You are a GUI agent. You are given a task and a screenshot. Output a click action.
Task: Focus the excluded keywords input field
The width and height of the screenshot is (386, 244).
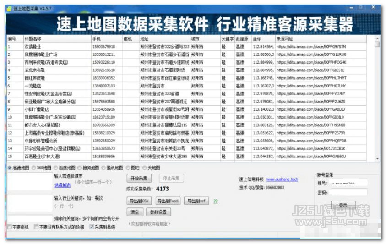point(30,218)
